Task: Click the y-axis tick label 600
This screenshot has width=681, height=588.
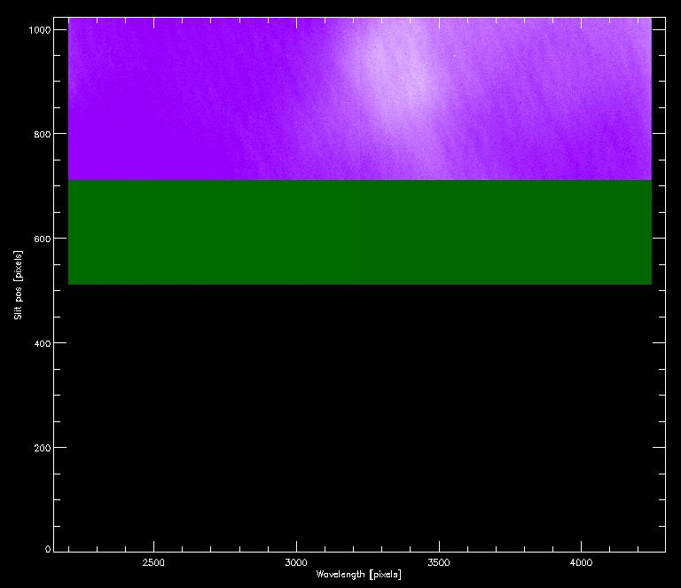Action: click(x=43, y=239)
